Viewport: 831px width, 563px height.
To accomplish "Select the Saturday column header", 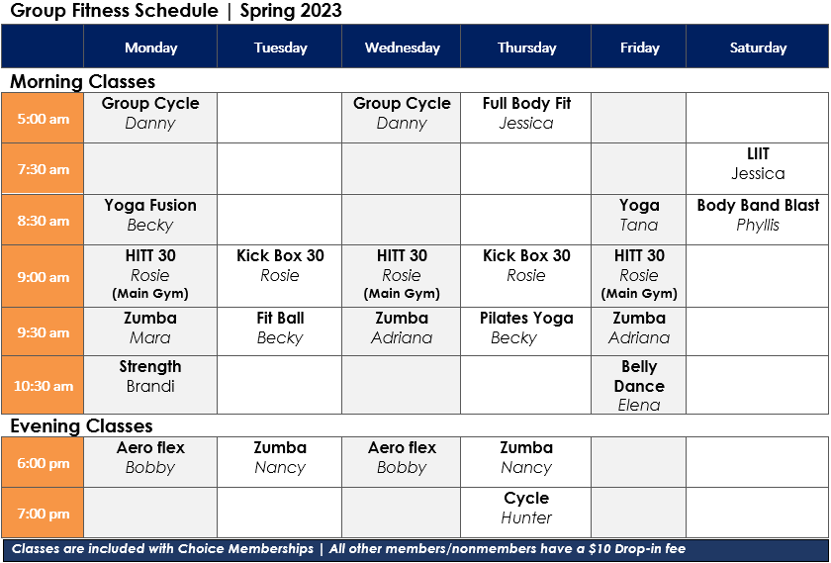I will pos(758,47).
